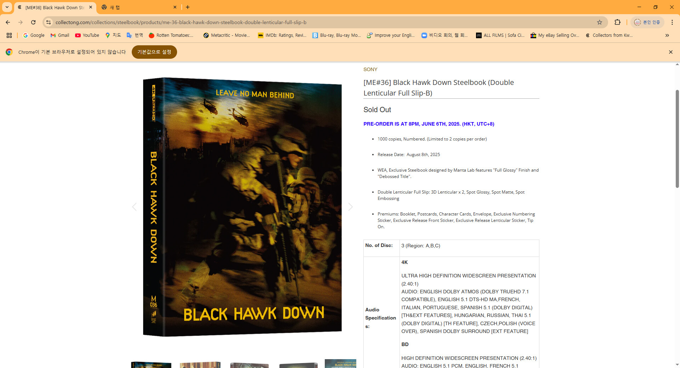The image size is (680, 368).
Task: Open the apps grid shortcut
Action: [x=9, y=35]
